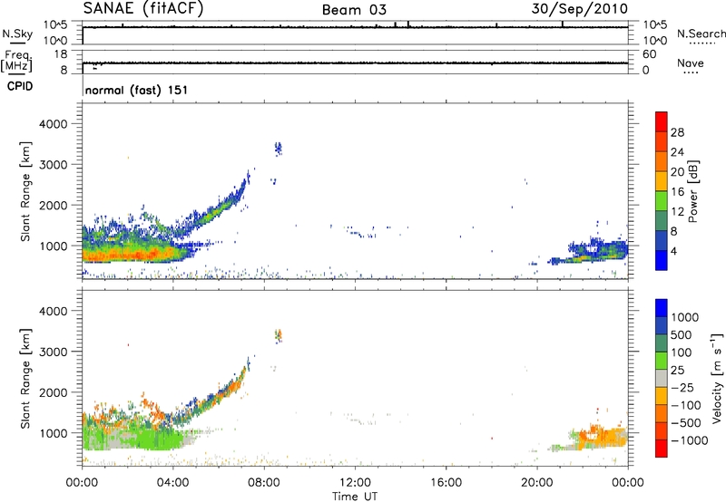Click the -25 velocity scale label

(x=683, y=388)
